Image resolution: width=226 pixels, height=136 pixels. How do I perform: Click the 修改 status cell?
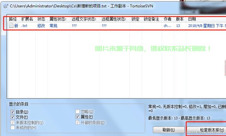tap(41, 26)
